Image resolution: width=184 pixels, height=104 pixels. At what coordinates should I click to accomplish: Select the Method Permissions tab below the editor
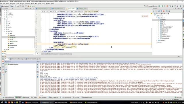[53, 54]
